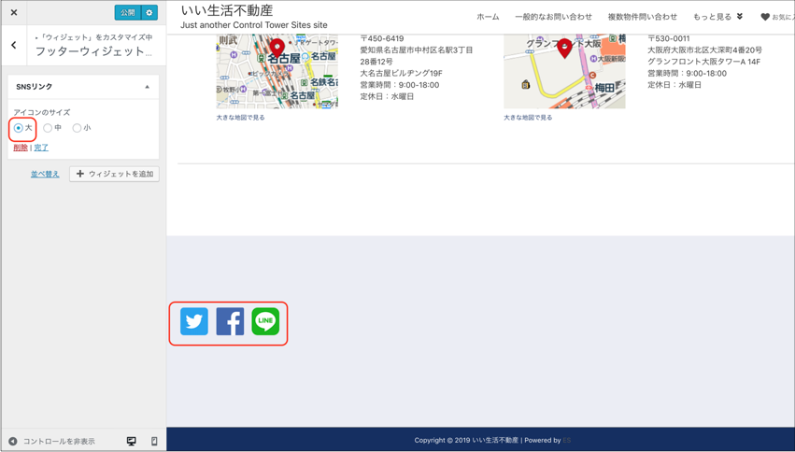Open the Twitter icon in footer
The height and width of the screenshot is (452, 795).
point(194,321)
